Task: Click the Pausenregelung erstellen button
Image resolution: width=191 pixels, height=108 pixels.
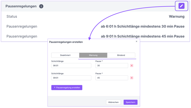Action: click(x=67, y=87)
